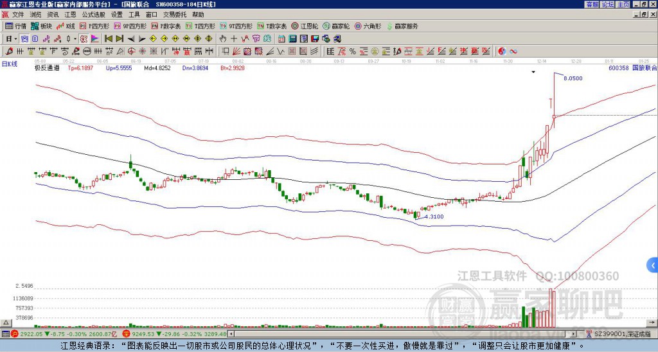Image resolution: width=658 pixels, height=352 pixels.
Task: Click the 日K线 label
Action: [x=10, y=64]
